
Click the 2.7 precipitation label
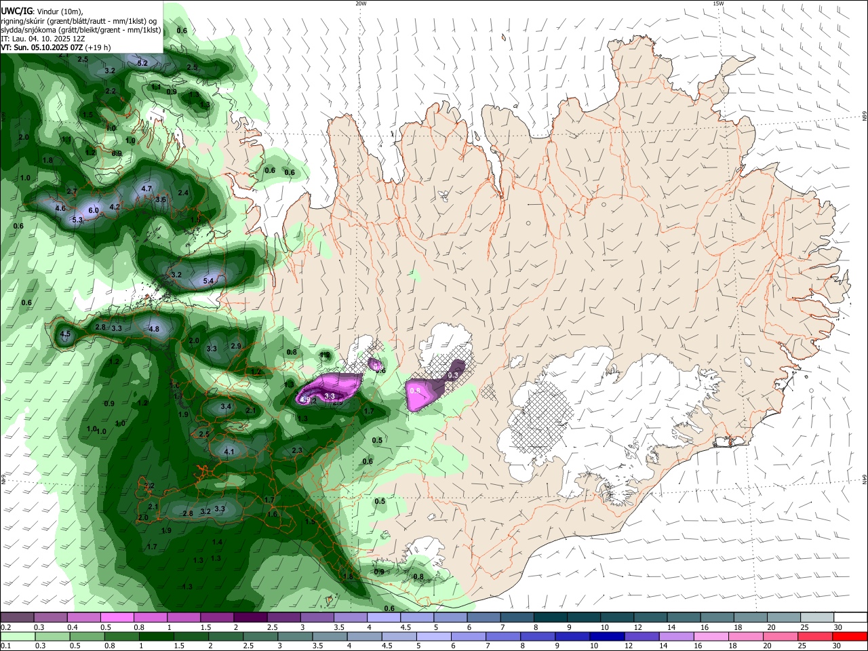[x=72, y=192]
